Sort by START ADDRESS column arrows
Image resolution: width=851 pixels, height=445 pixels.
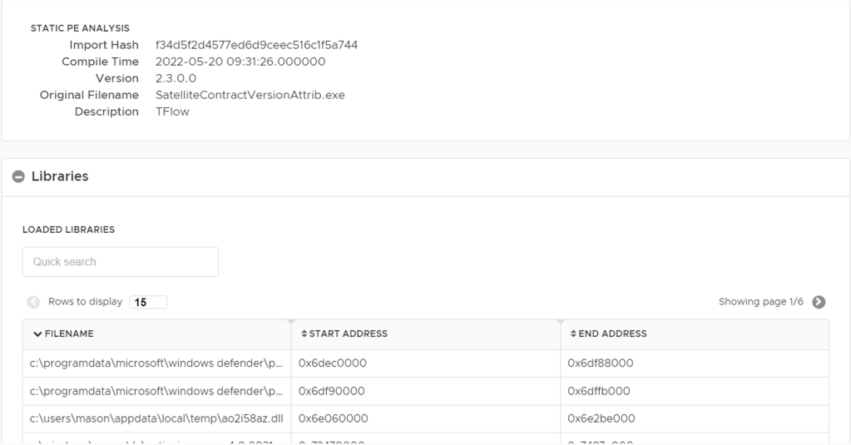[304, 334]
